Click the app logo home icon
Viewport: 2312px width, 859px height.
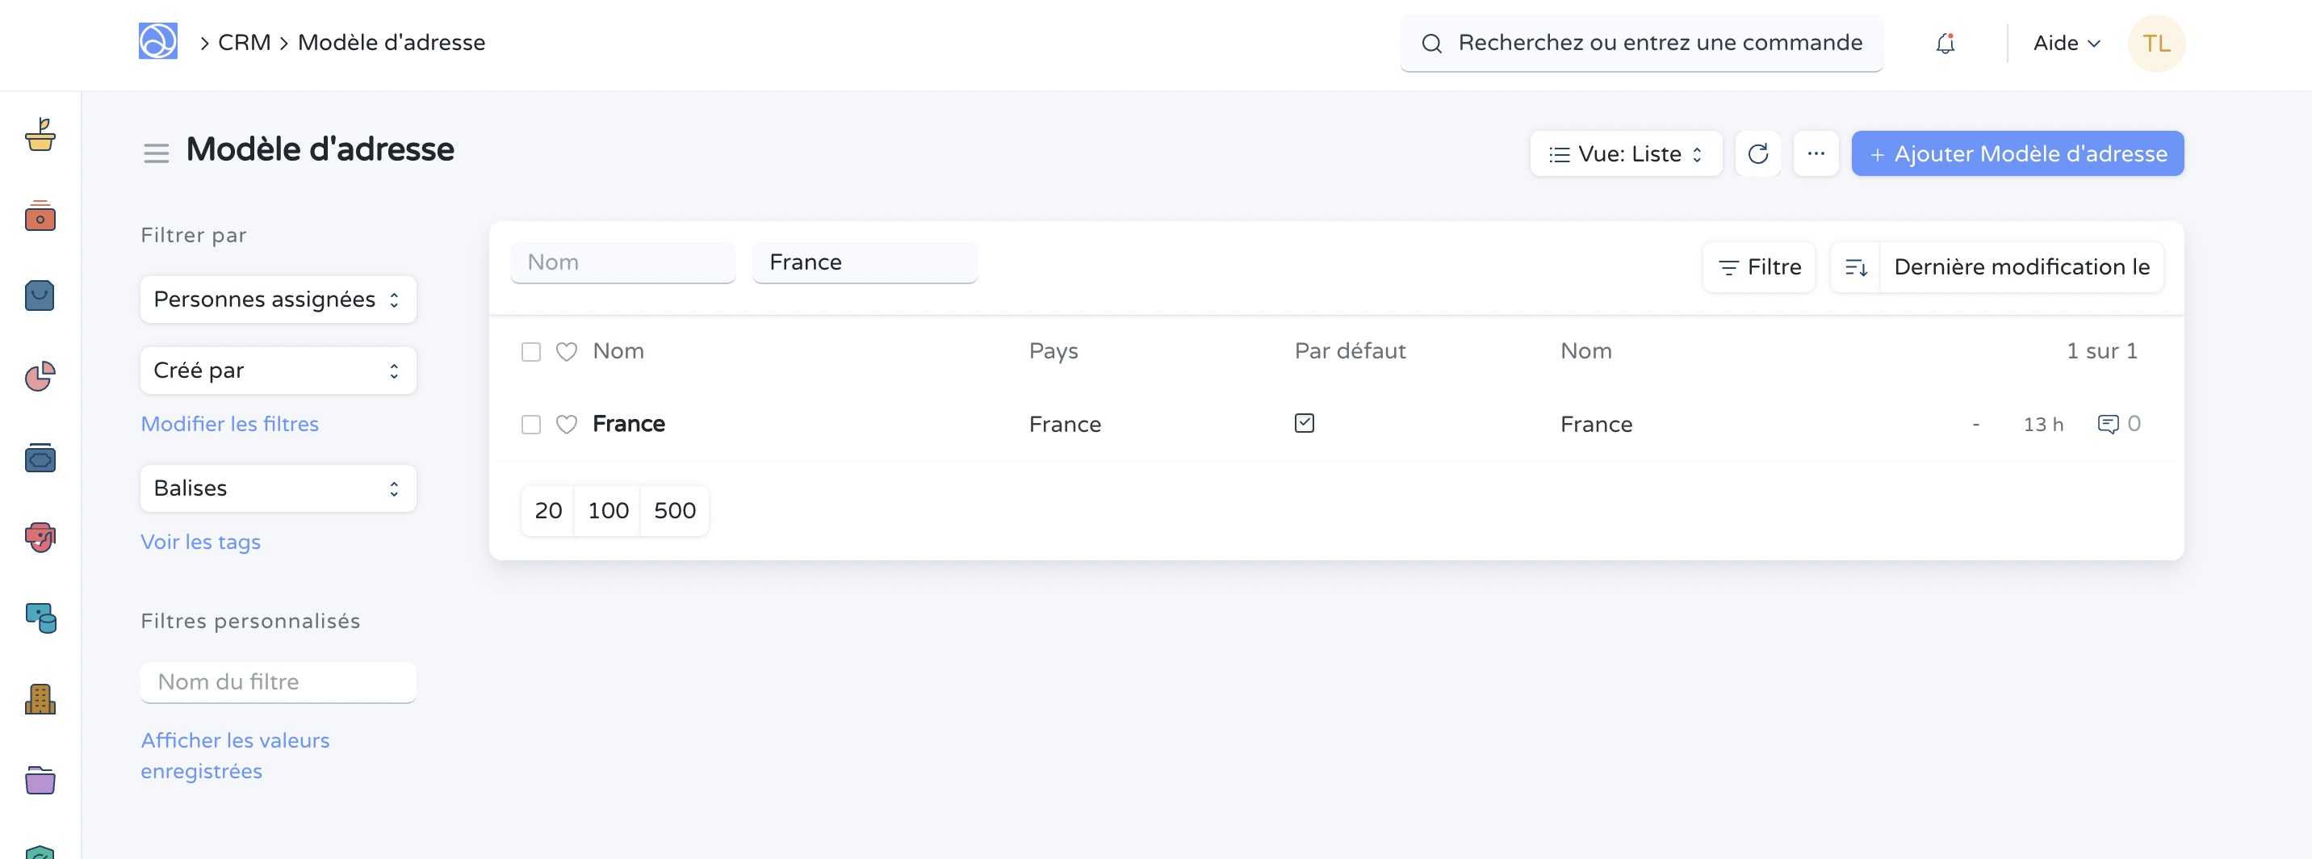(x=158, y=41)
